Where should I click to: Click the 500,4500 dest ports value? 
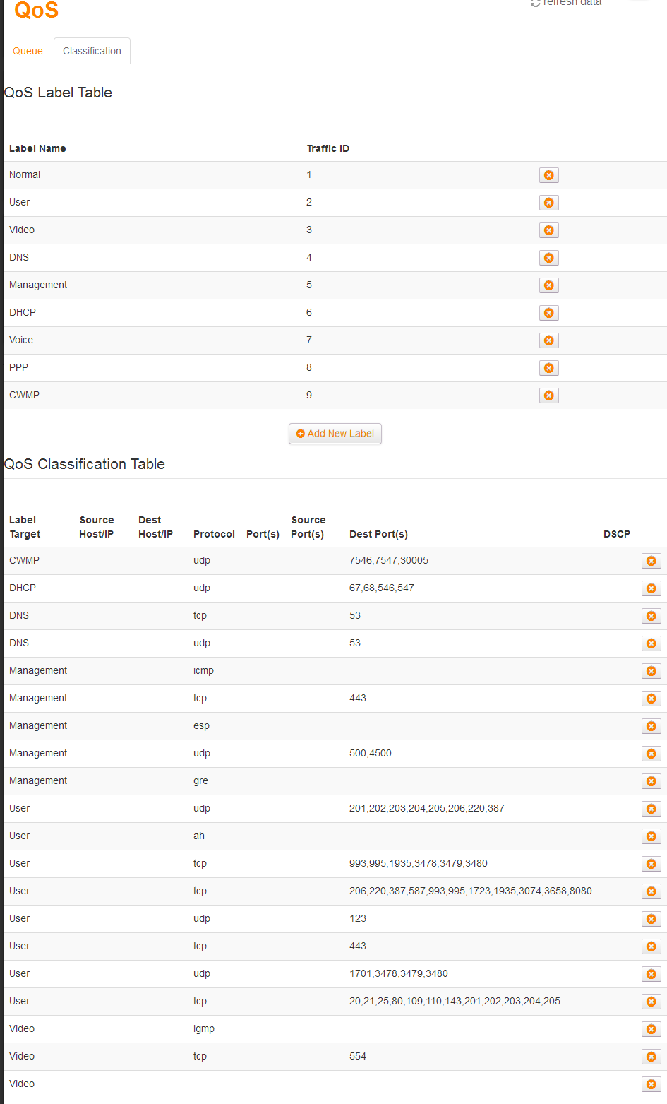click(x=371, y=753)
